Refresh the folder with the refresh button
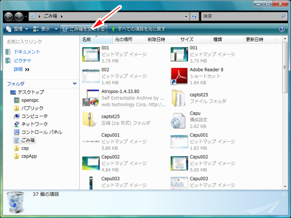Image resolution: width=291 pixels, height=218 pixels. [194, 16]
